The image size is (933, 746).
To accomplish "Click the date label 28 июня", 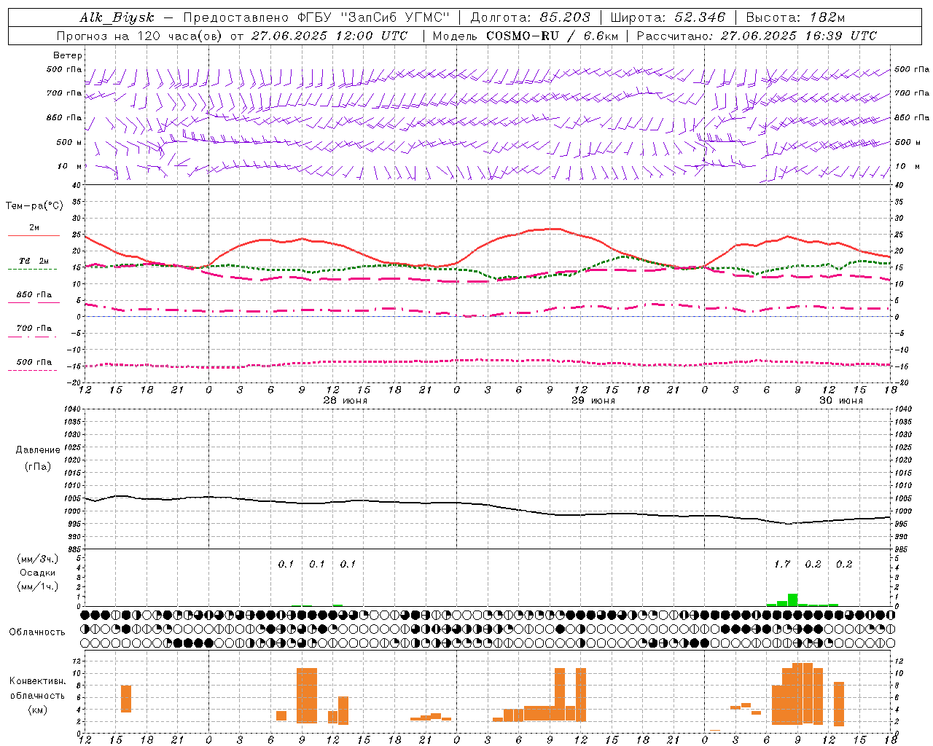I will click(346, 401).
